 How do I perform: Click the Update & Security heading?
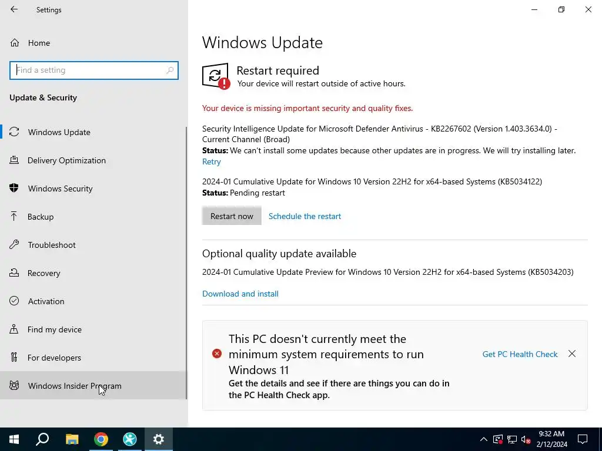point(44,97)
